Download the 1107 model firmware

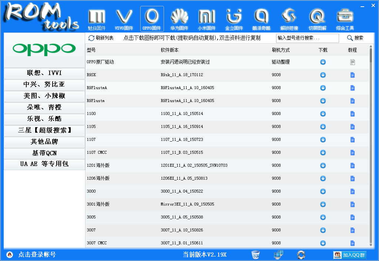[x=323, y=139]
